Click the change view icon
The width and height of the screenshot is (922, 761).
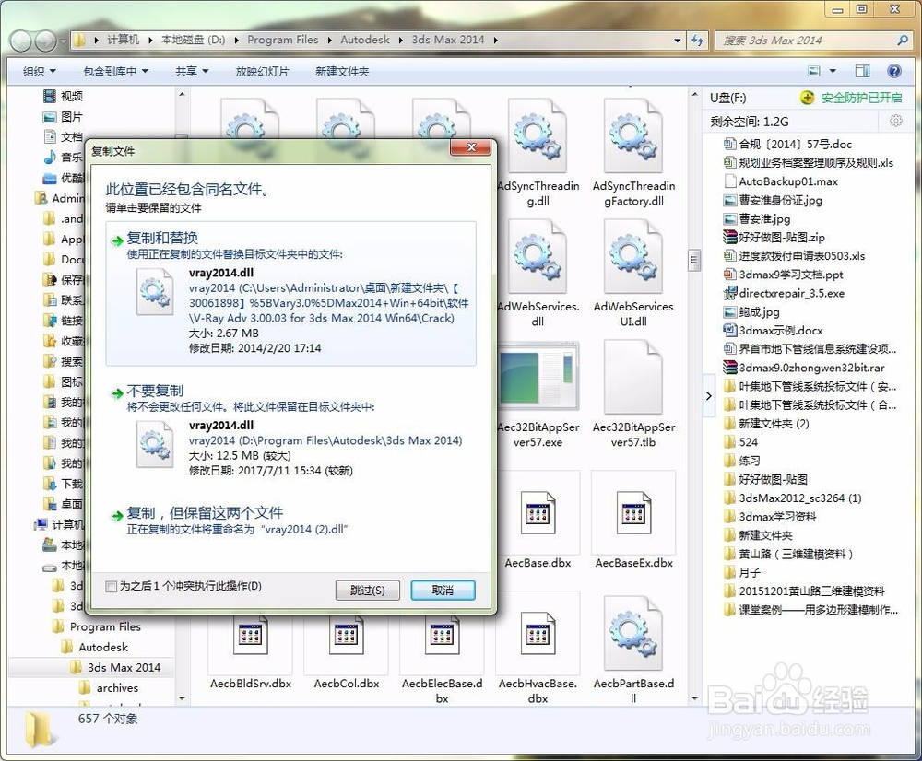(x=814, y=71)
